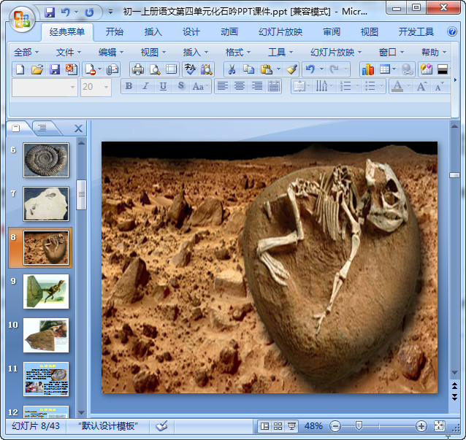Fit slide to window using status bar icon
The width and height of the screenshot is (466, 440).
tap(439, 425)
